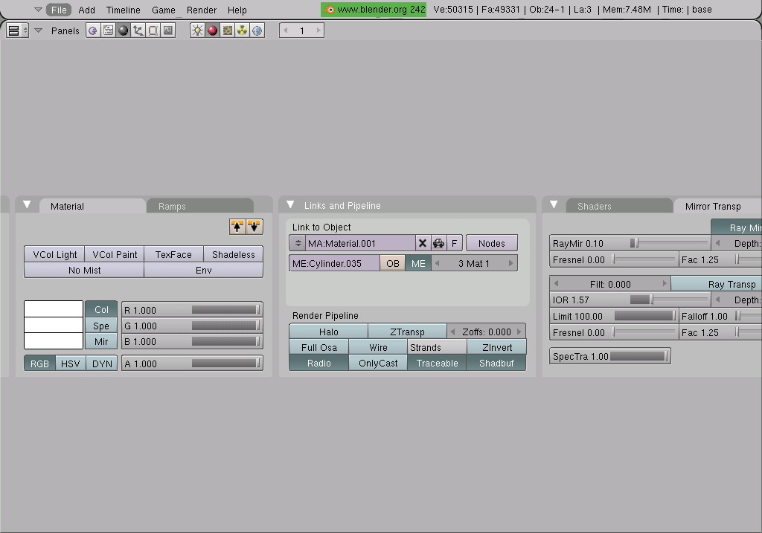Open the Add menu
The height and width of the screenshot is (533, 762).
click(x=86, y=10)
